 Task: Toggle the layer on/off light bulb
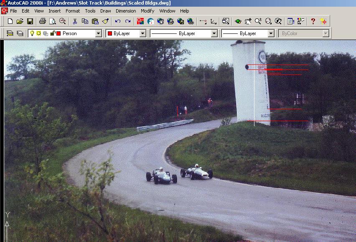(x=32, y=33)
